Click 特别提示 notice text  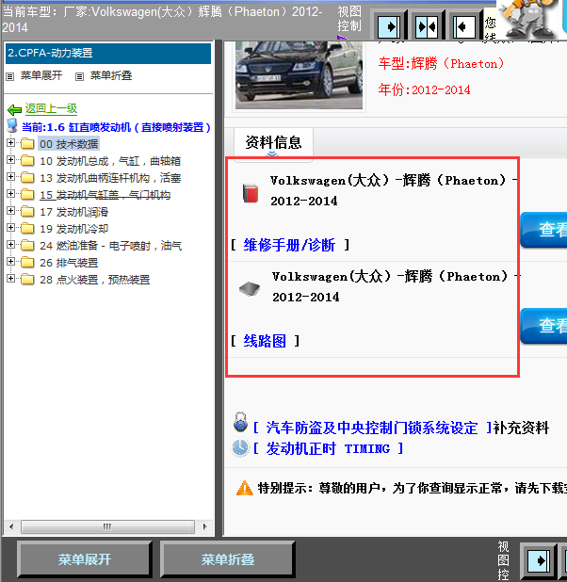(x=413, y=488)
